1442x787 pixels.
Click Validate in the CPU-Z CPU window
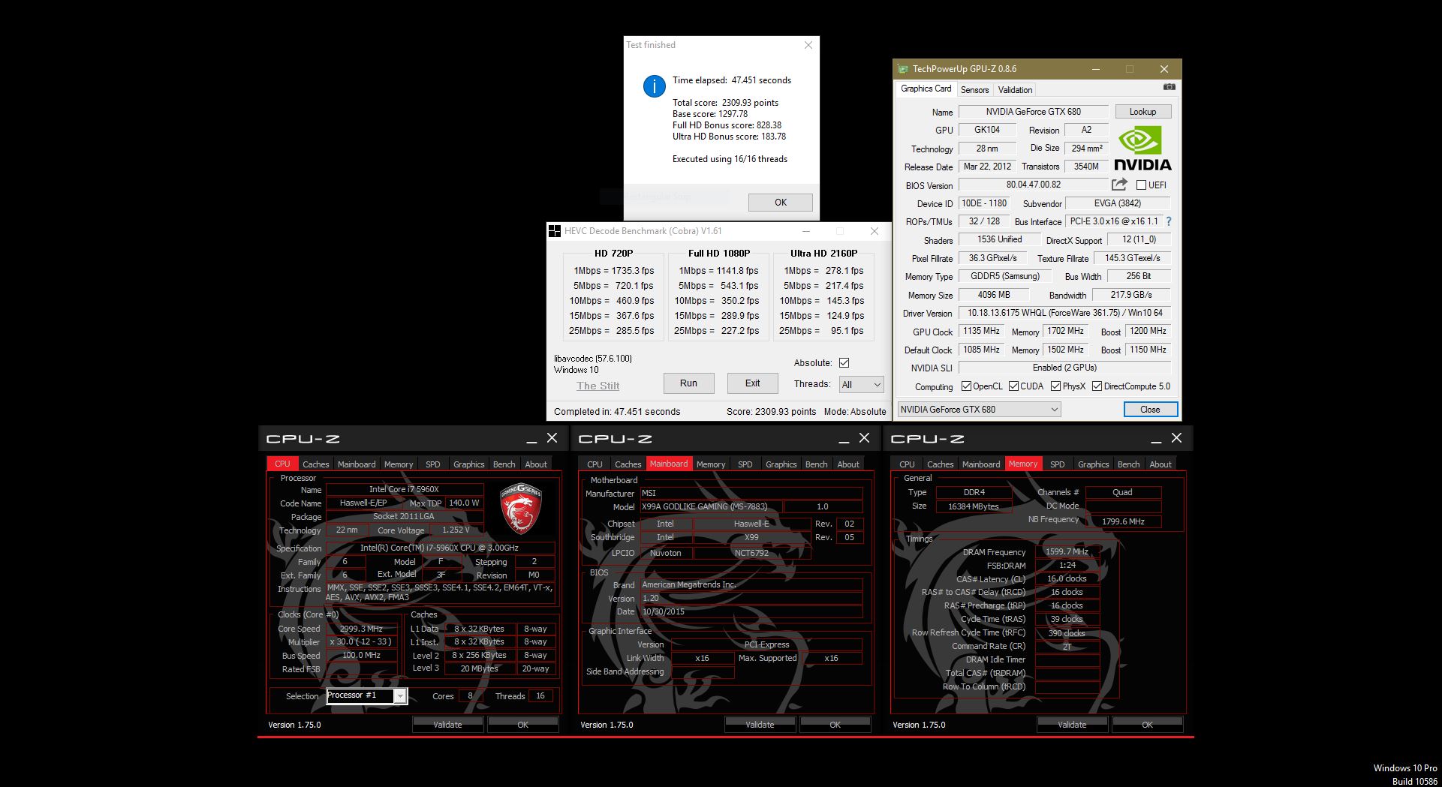tap(447, 725)
